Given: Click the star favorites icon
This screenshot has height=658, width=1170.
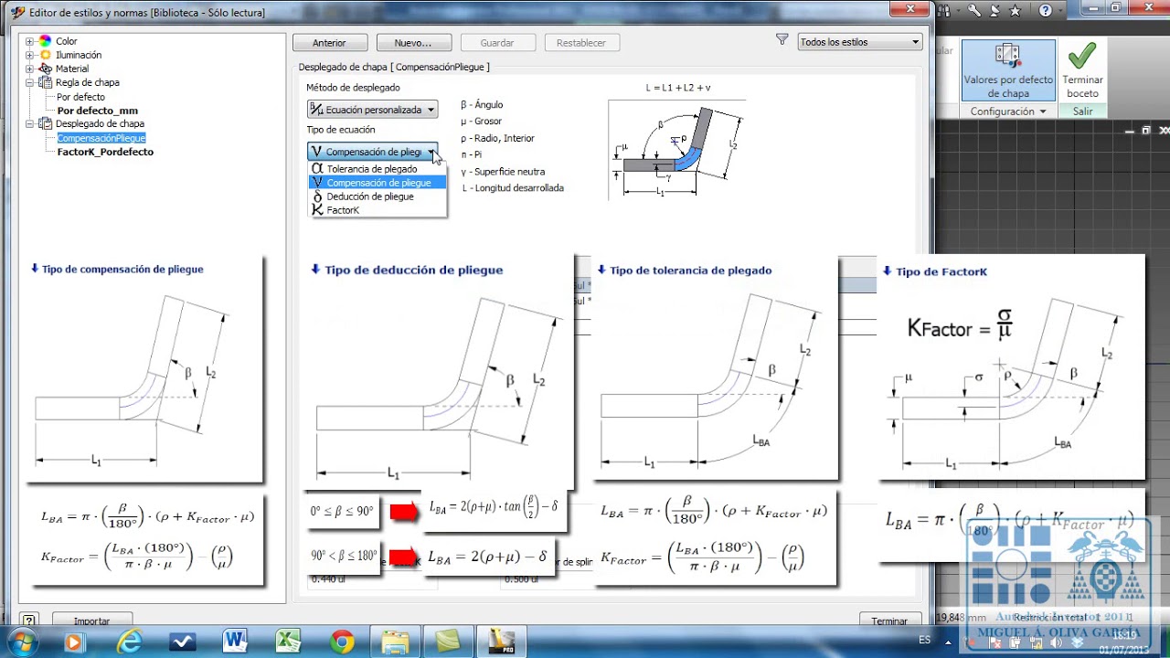Looking at the screenshot, I should tap(1016, 10).
